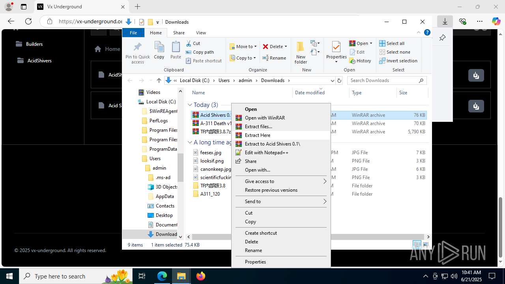Open the Delete dropdown arrow
The width and height of the screenshot is (505, 284).
point(286,47)
